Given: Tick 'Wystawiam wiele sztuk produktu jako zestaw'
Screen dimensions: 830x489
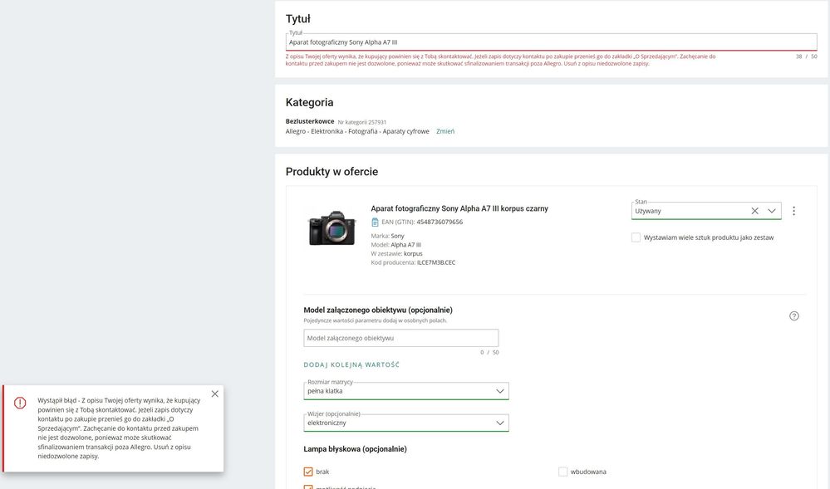Looking at the screenshot, I should (636, 237).
